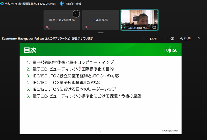The height and width of the screenshot is (140, 207).
Task: Click the meeting title 令和7年度 第4回標準化カフェ
Action: [30, 4]
